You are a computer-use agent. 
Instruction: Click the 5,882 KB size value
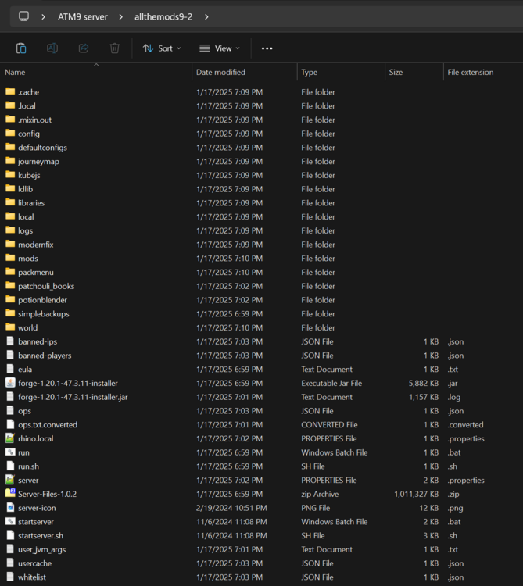423,383
